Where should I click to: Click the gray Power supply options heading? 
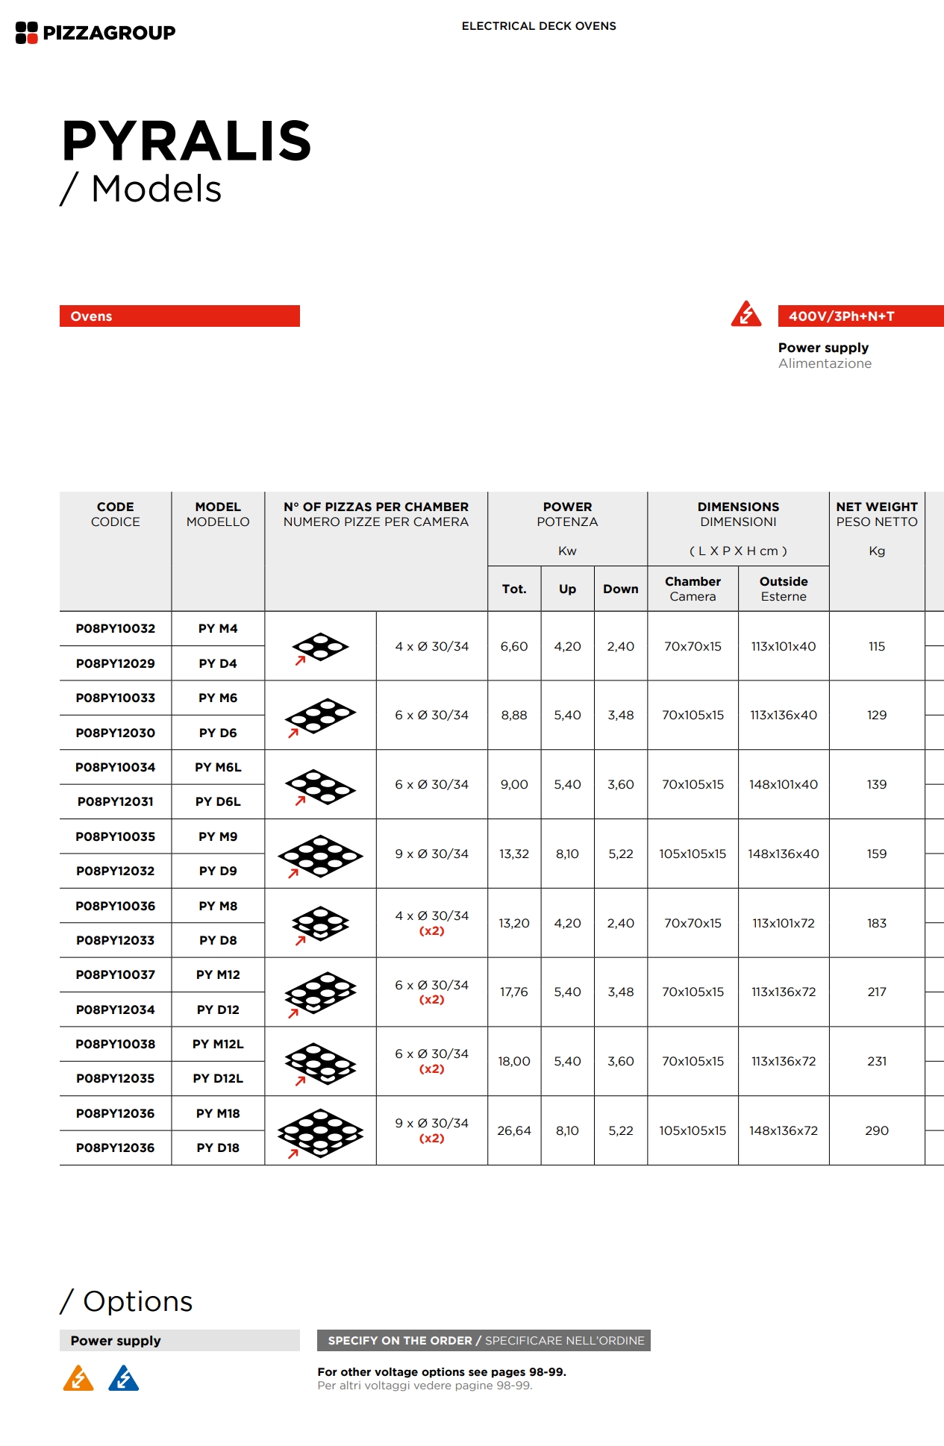[179, 1340]
